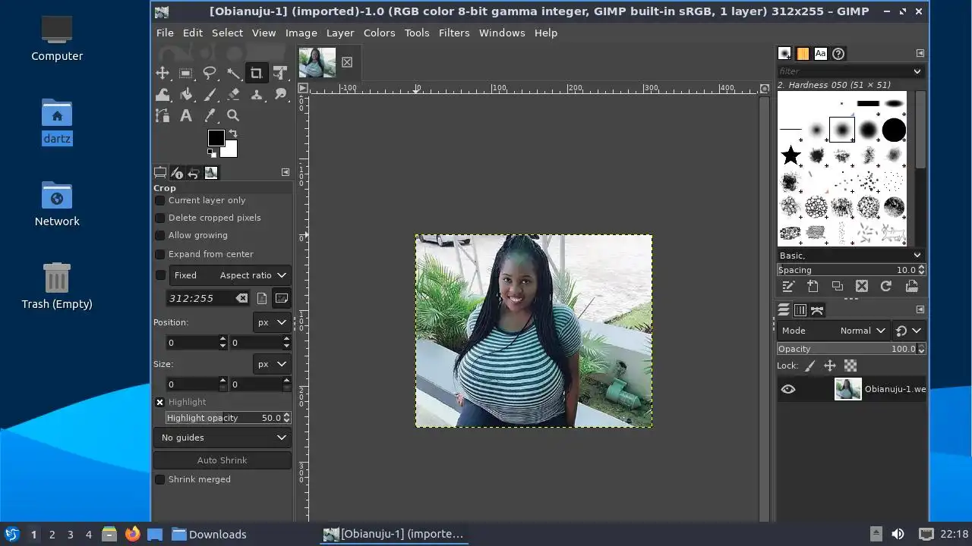Select the Paths tool
This screenshot has width=972, height=546.
163,115
